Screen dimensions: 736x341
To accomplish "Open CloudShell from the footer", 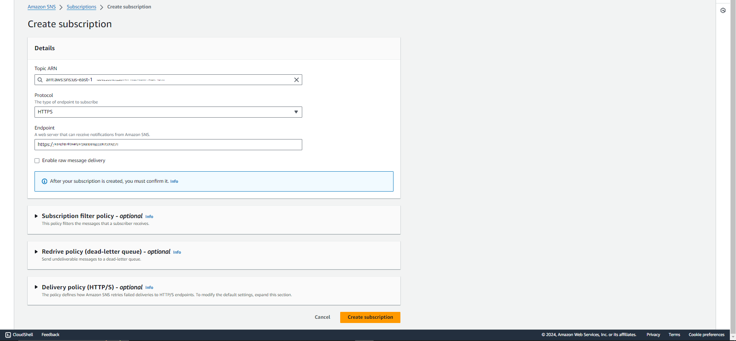I will tap(19, 334).
